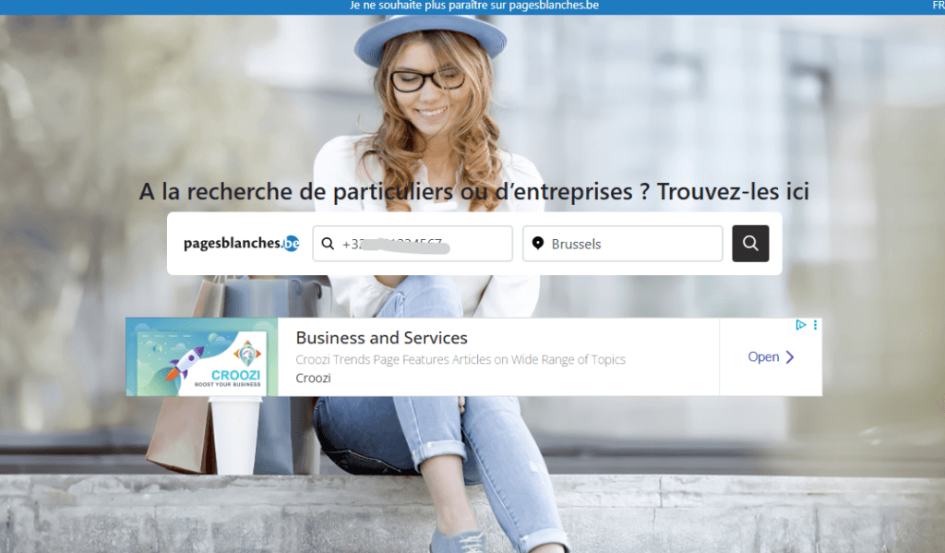This screenshot has width=945, height=553.
Task: Click the 'A la recherche de particuliers' heading
Action: click(473, 191)
